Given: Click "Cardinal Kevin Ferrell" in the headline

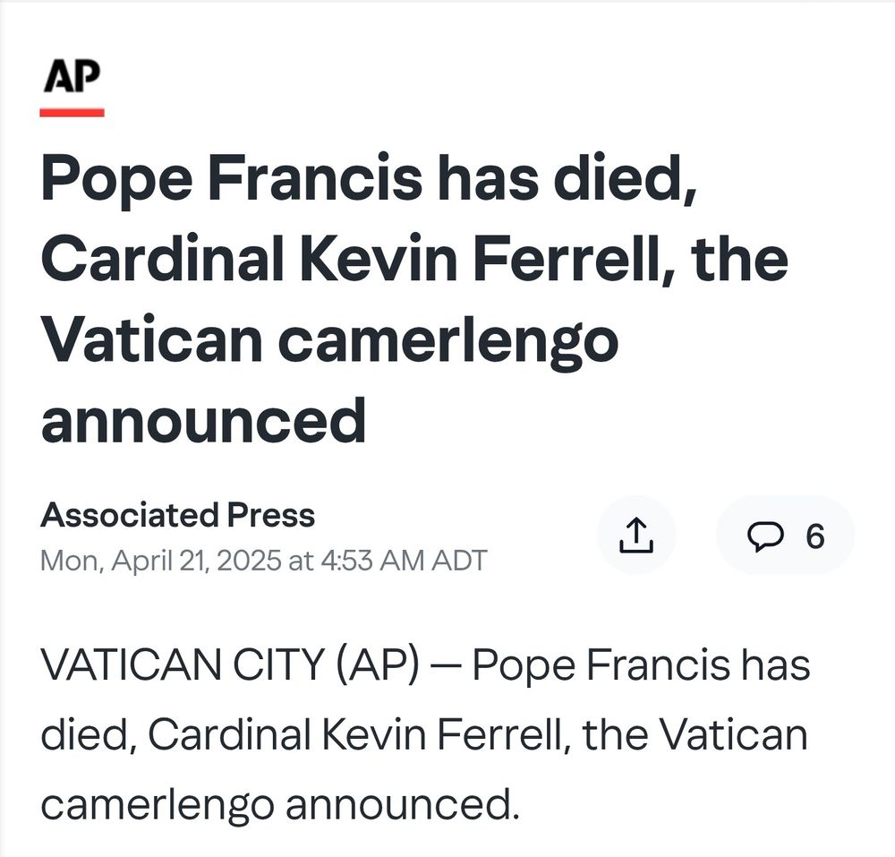Looking at the screenshot, I should point(355,259).
